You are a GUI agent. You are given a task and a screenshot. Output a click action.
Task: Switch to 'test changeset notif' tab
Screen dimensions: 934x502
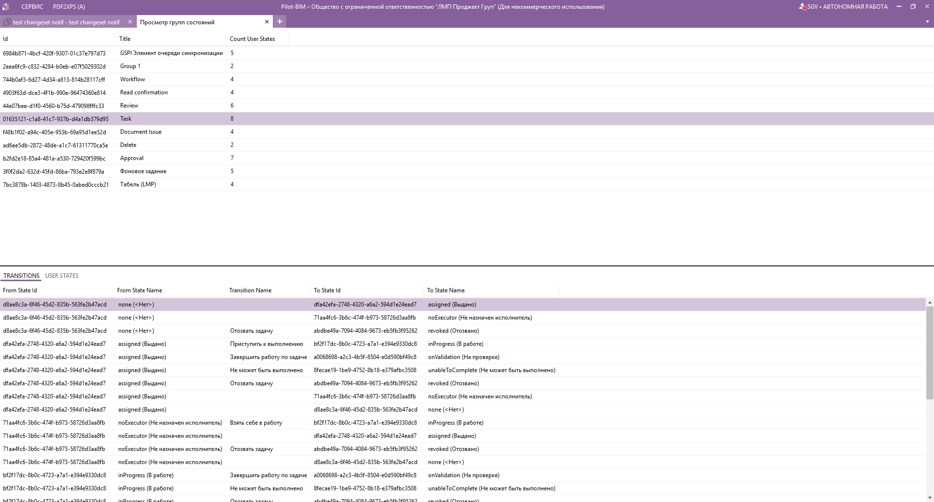tap(66, 22)
